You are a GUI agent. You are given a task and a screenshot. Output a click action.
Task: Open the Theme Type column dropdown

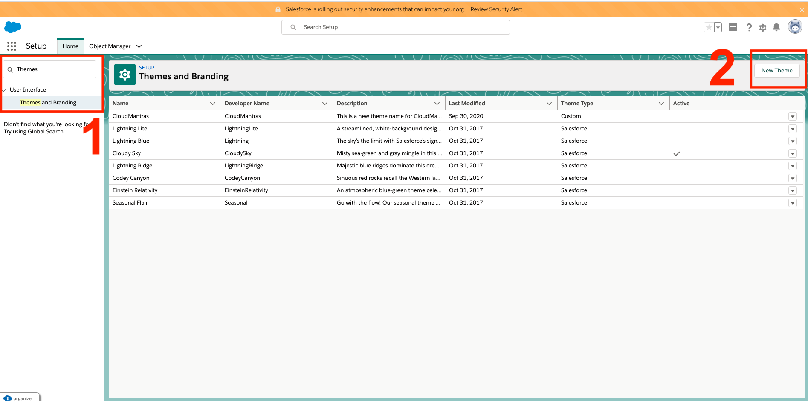(x=661, y=103)
